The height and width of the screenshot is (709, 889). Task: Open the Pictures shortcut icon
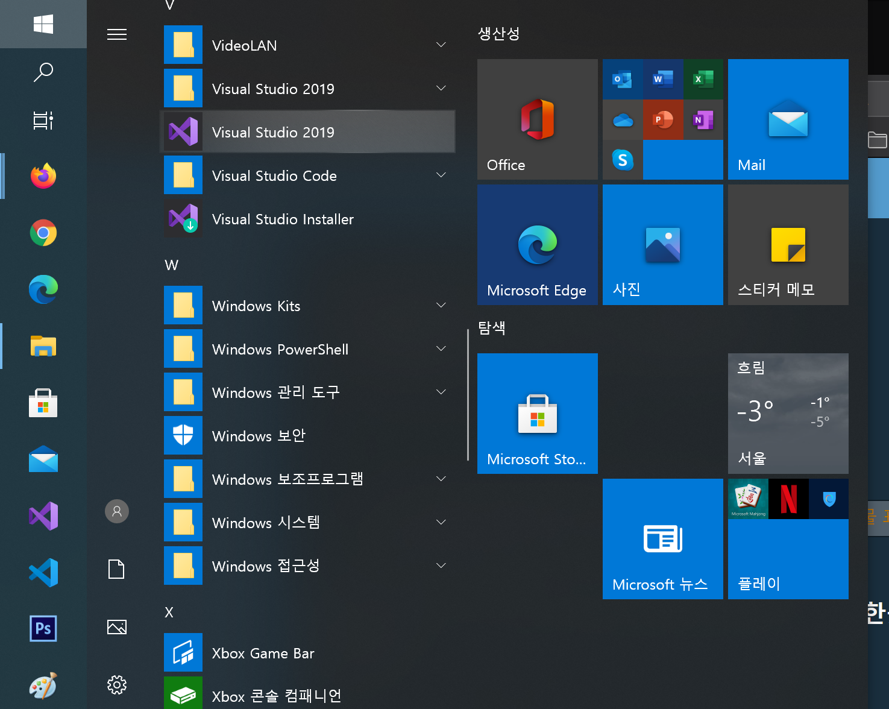[117, 627]
